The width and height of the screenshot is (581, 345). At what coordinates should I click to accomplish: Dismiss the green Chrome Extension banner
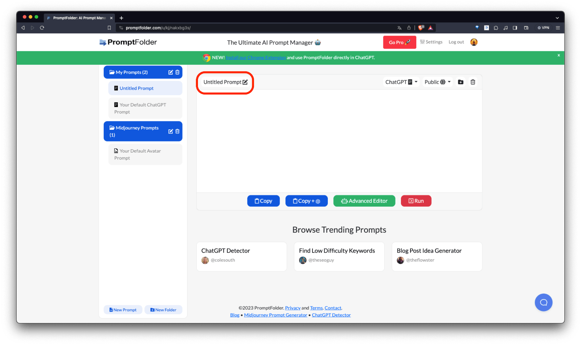[559, 55]
